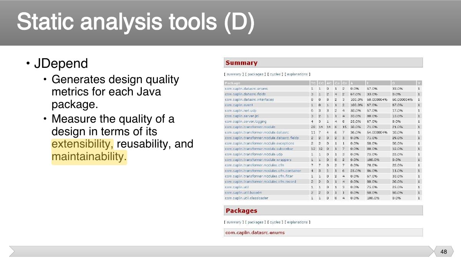The image size is (461, 259).
Task: Click the slide number 48
Action: (444, 252)
